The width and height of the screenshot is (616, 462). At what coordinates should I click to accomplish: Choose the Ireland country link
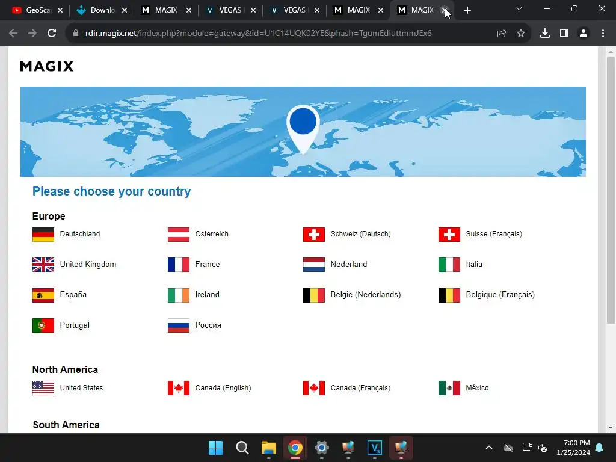(208, 294)
